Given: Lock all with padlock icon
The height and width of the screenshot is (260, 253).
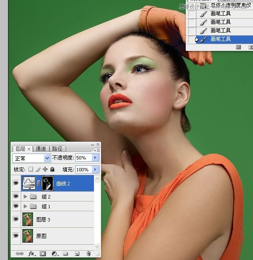Looking at the screenshot, I should (x=52, y=169).
